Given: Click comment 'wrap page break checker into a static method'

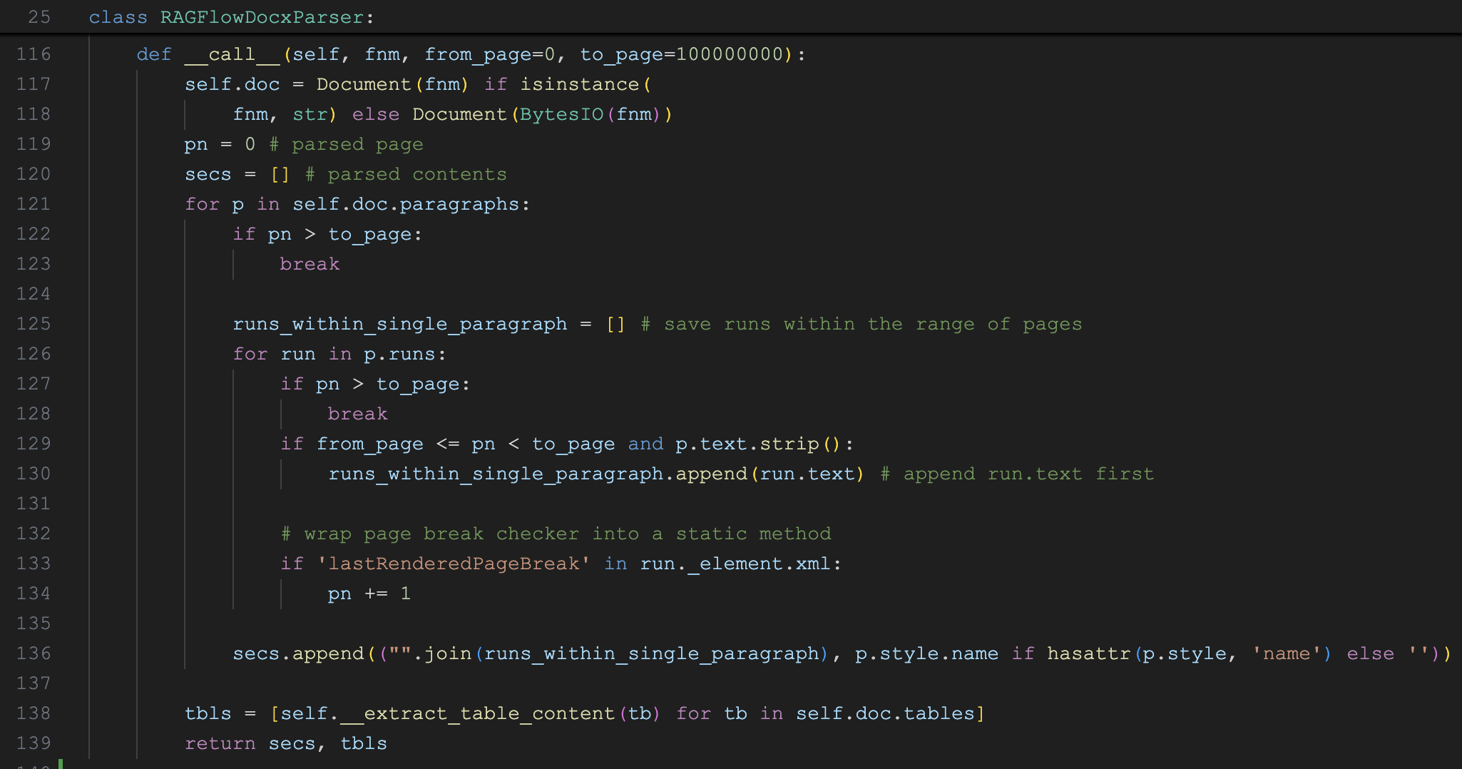Looking at the screenshot, I should [x=568, y=534].
